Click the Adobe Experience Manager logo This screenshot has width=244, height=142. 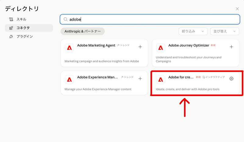[70, 80]
